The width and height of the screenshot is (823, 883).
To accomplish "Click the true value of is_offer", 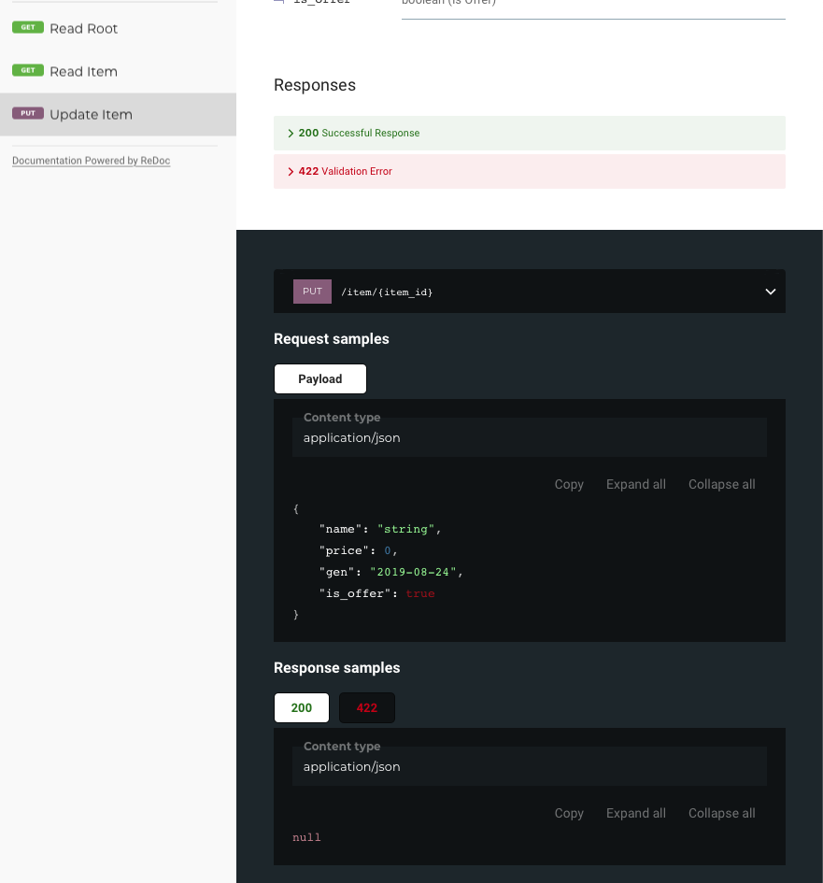I will click(420, 593).
